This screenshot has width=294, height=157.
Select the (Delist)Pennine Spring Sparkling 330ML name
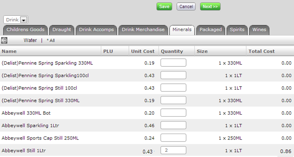47,63
